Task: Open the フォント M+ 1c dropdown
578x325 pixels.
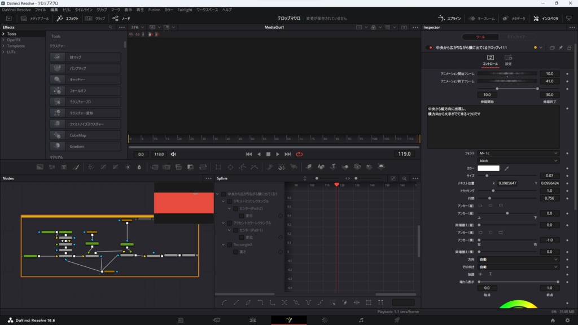Action: point(518,153)
